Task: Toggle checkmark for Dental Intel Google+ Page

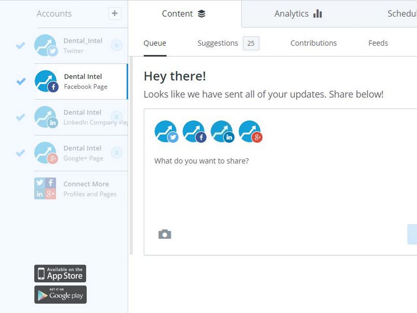Action: pos(20,153)
